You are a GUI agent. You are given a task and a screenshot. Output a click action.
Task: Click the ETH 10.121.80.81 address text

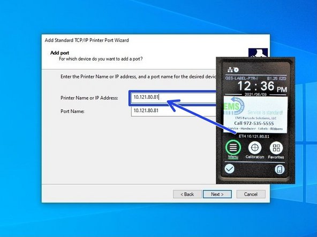pos(254,137)
